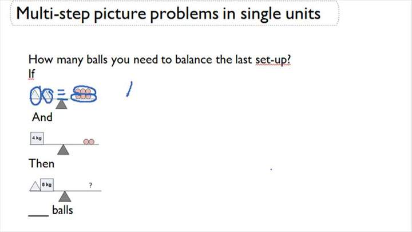The width and height of the screenshot is (412, 232).
Task: Click the 8 kg weight box
Action: click(x=47, y=184)
